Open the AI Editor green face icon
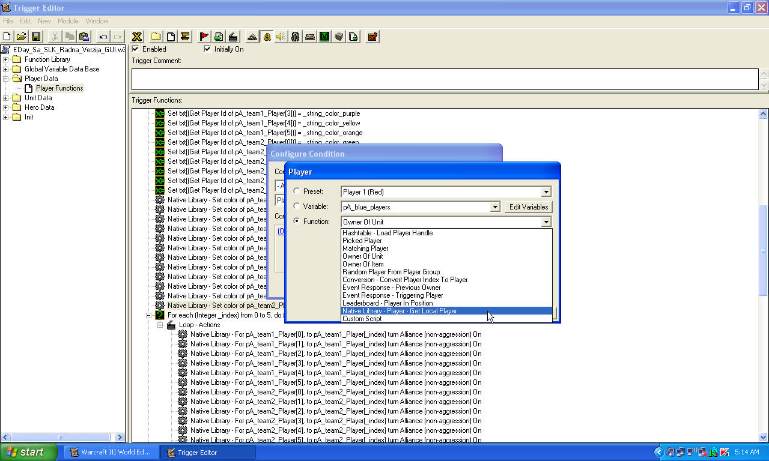 324,37
